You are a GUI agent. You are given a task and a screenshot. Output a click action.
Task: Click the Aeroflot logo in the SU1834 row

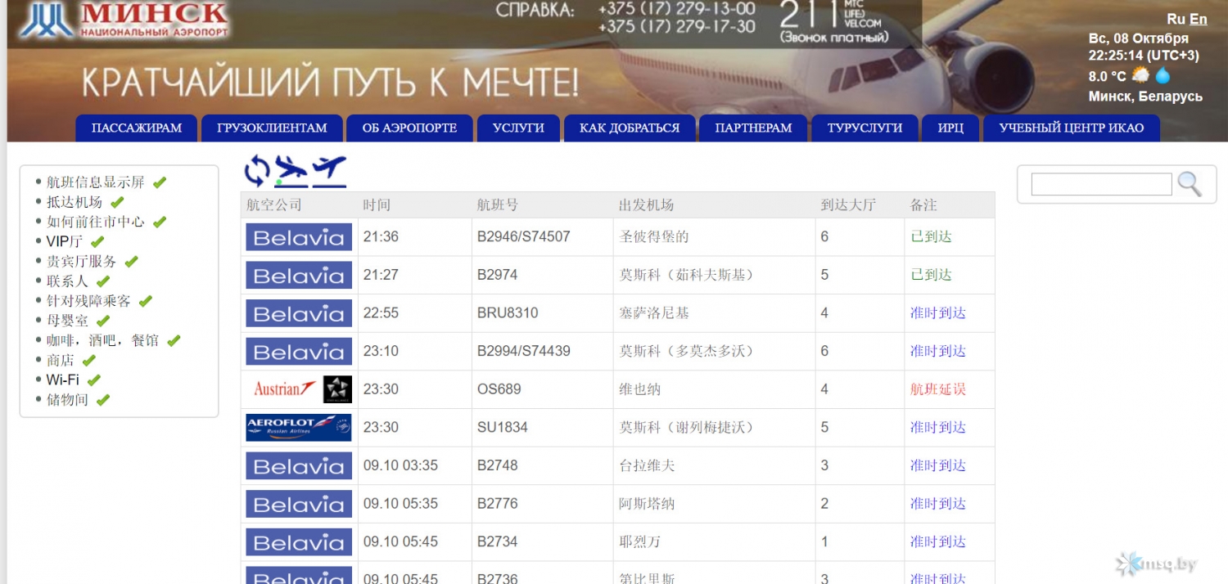[299, 428]
